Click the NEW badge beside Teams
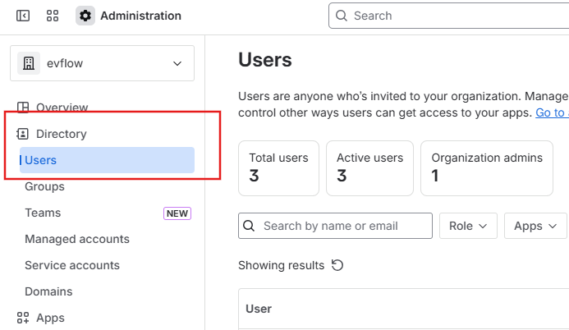Screen dimensions: 569x330 point(177,213)
